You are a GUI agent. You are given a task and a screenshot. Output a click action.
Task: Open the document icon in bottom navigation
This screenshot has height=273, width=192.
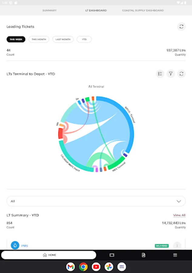(x=143, y=255)
